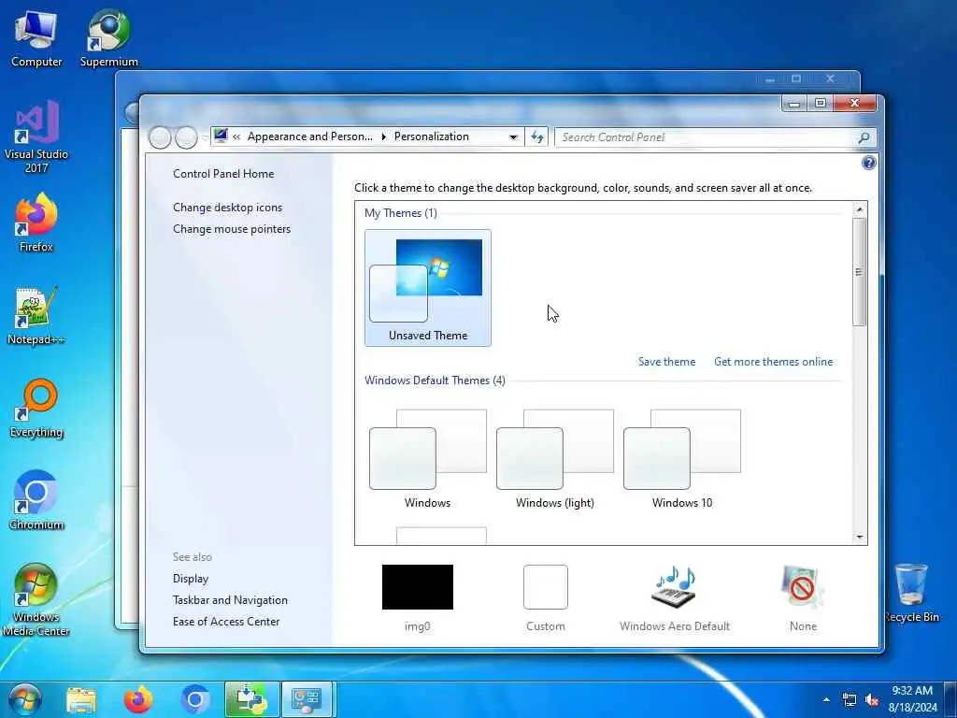Maximize the Personalization window
Image resolution: width=957 pixels, height=718 pixels.
(821, 103)
